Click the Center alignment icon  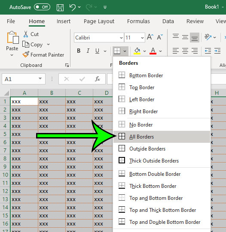[185, 51]
